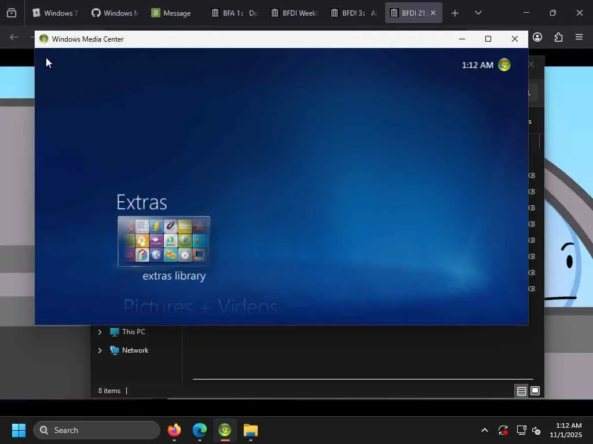The height and width of the screenshot is (444, 593).
Task: Show hidden system tray icons
Action: (485, 430)
